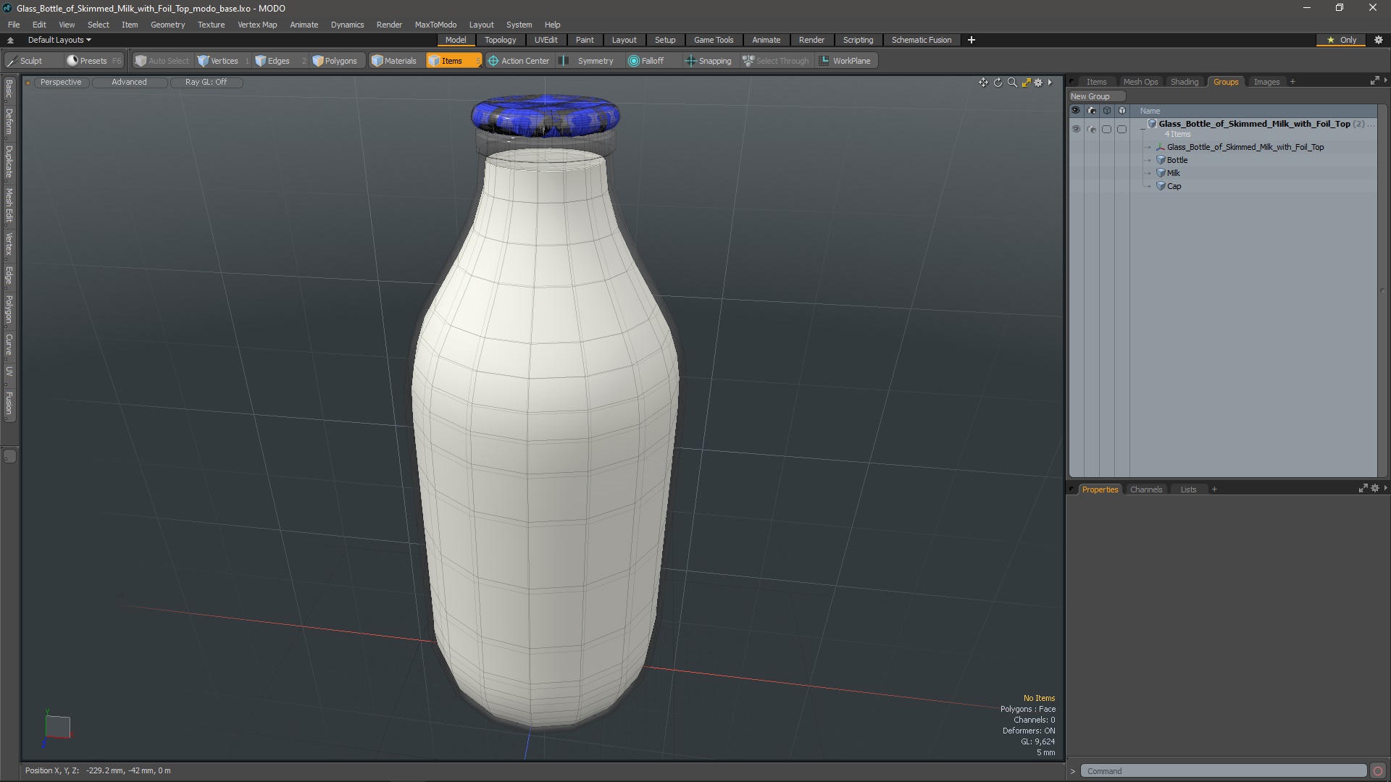Click the viewport zoom magnifier icon
This screenshot has width=1391, height=782.
tap(1012, 83)
